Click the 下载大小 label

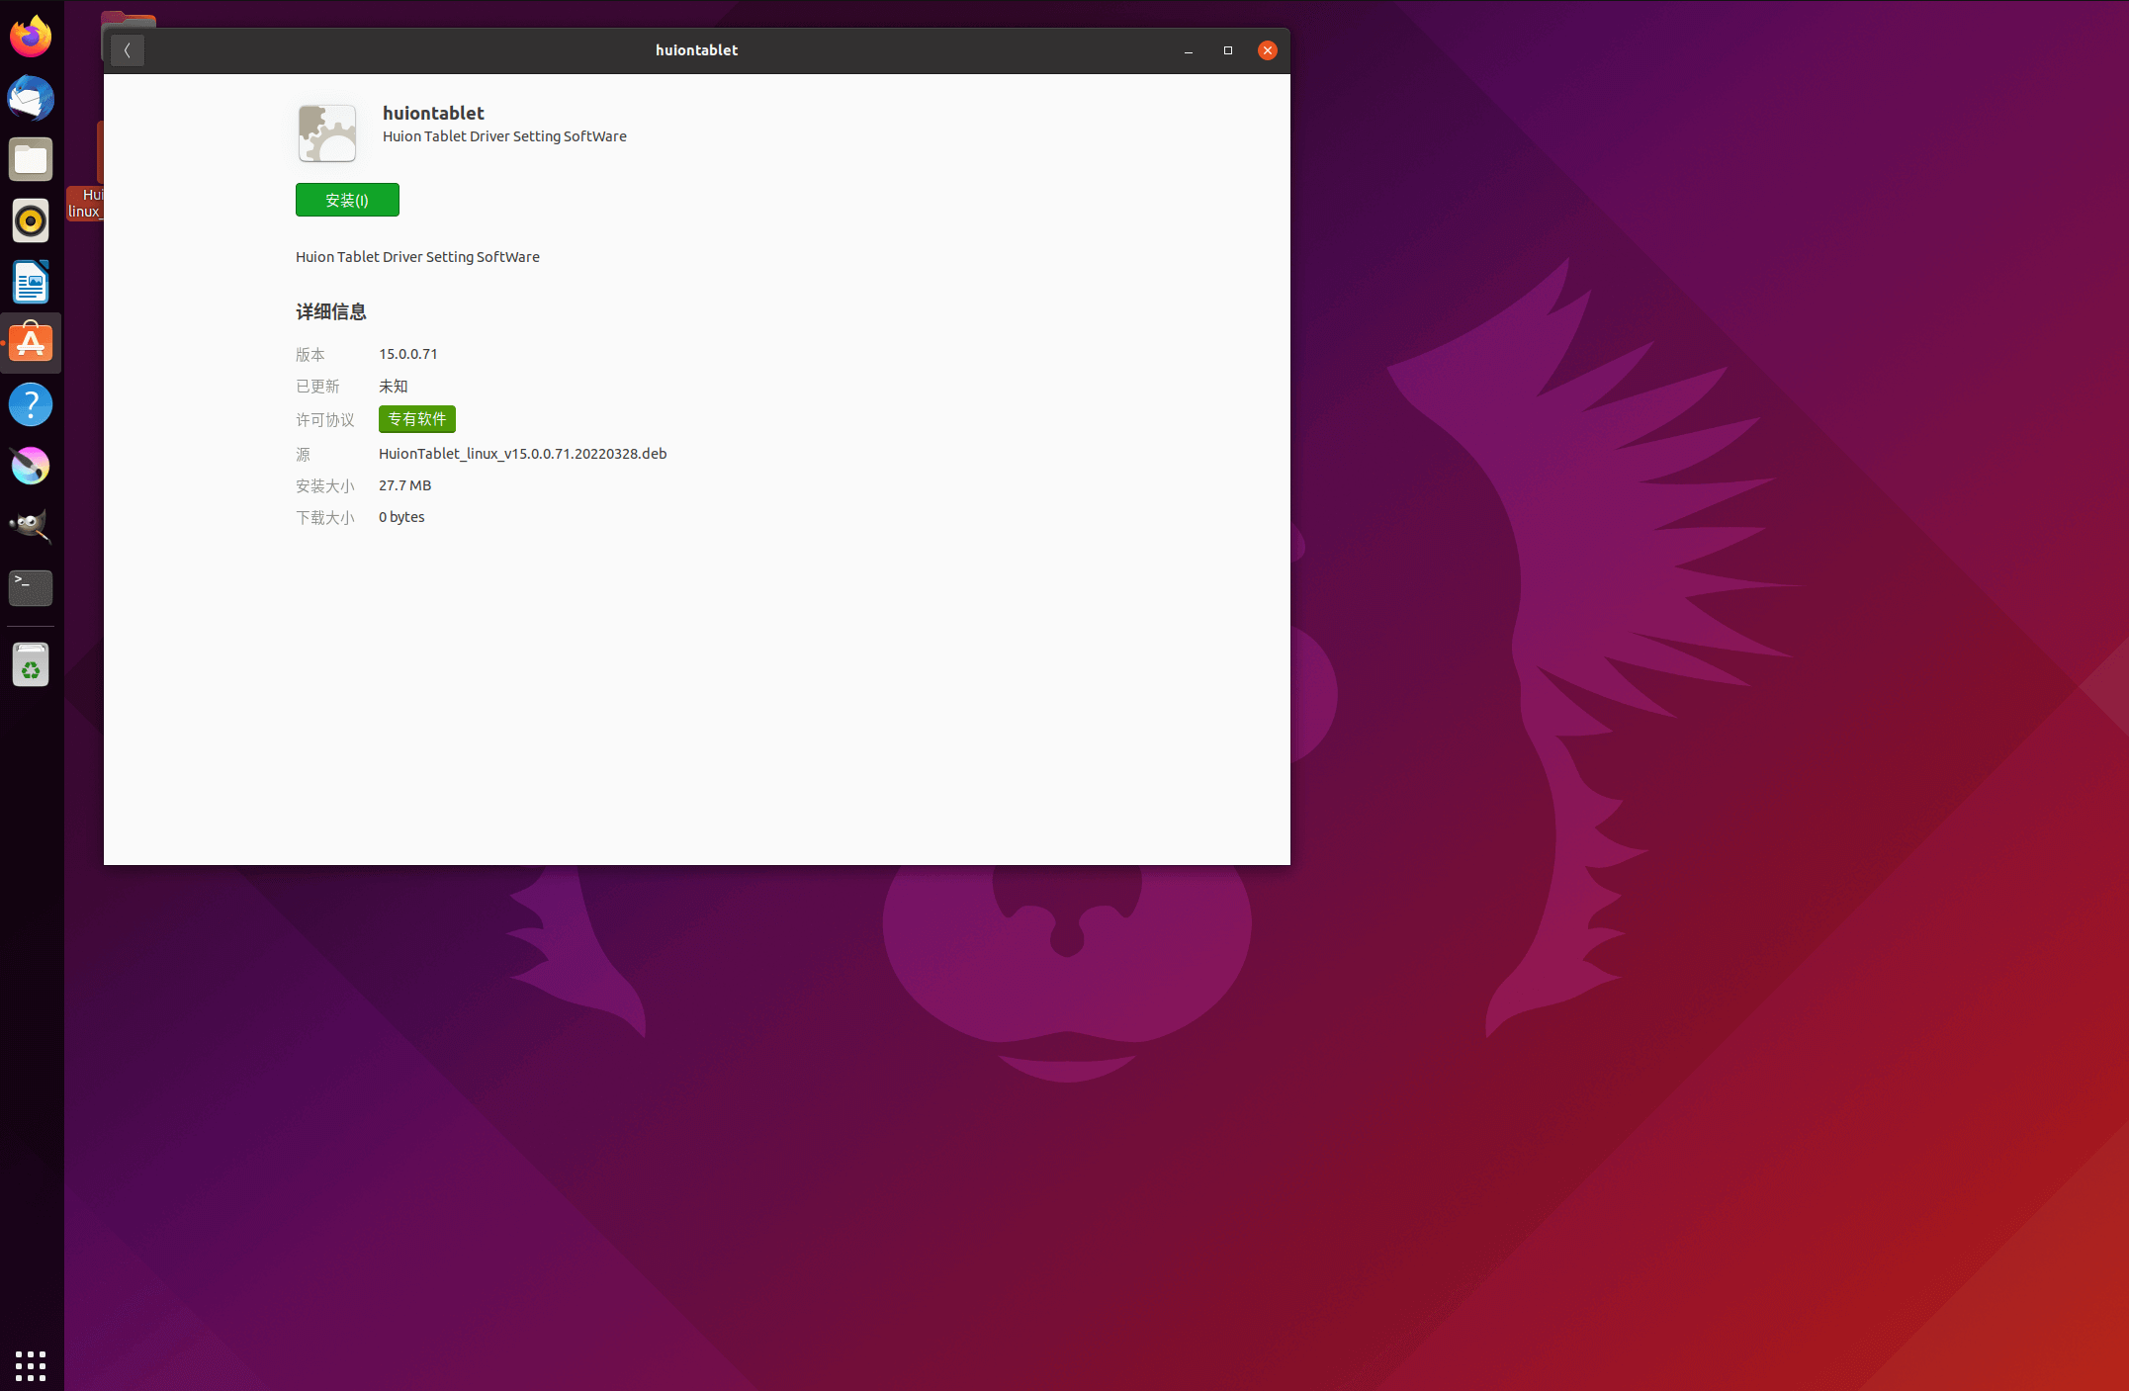325,517
